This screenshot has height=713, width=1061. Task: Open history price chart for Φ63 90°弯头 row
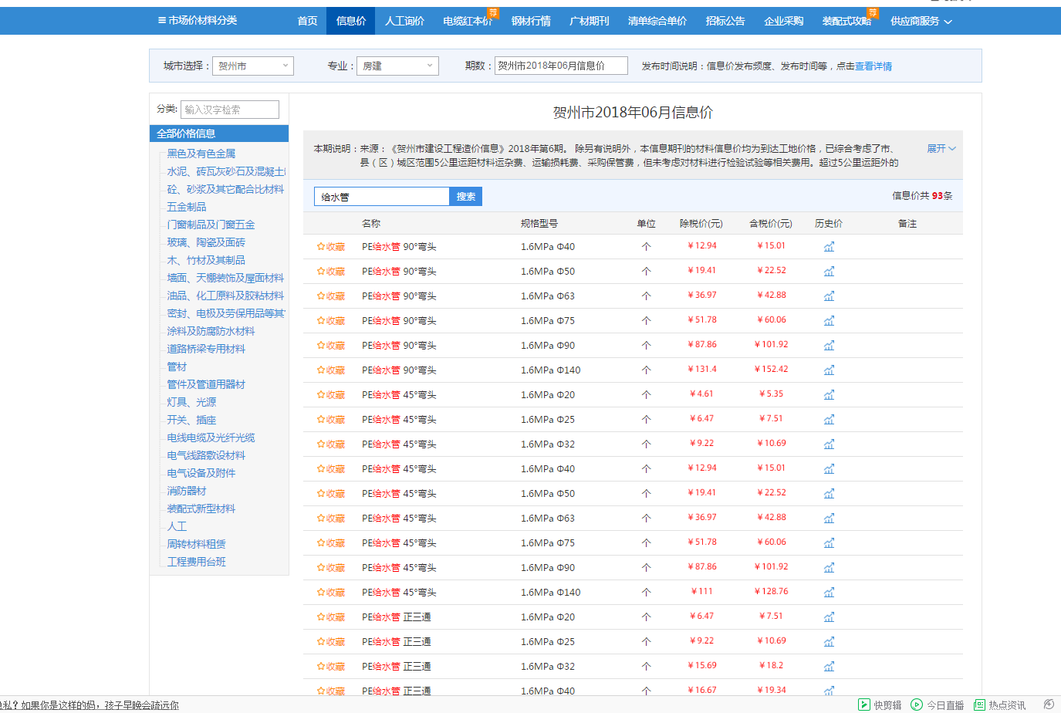pyautogui.click(x=829, y=296)
